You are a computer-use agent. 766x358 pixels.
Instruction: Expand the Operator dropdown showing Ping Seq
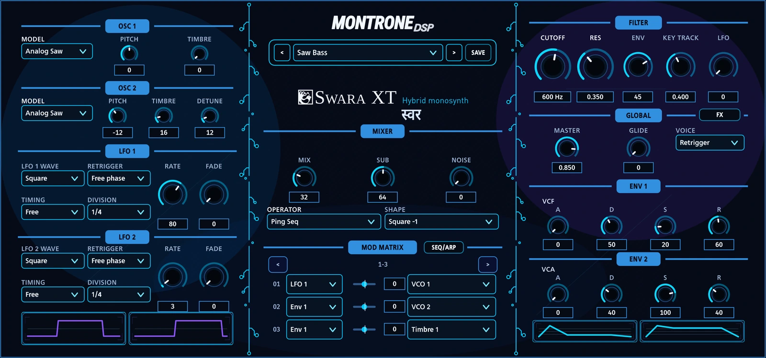point(324,222)
